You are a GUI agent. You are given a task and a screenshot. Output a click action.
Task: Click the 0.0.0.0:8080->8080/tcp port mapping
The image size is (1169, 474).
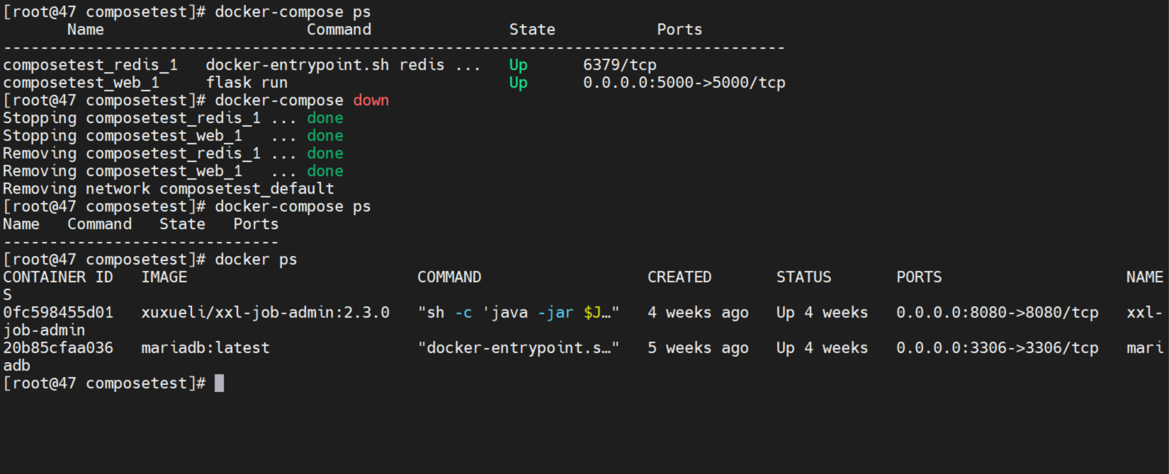997,313
